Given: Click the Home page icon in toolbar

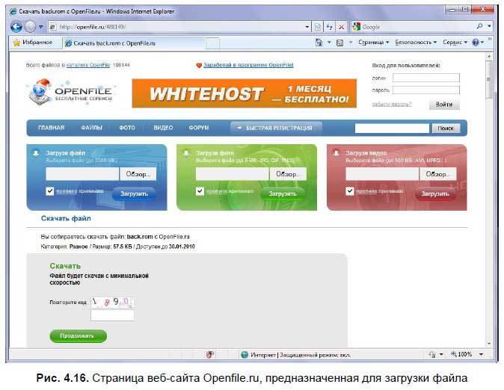Looking at the screenshot, I should pyautogui.click(x=320, y=43).
